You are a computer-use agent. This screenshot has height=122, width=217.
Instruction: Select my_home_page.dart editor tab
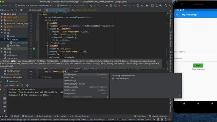[x=57, y=10]
